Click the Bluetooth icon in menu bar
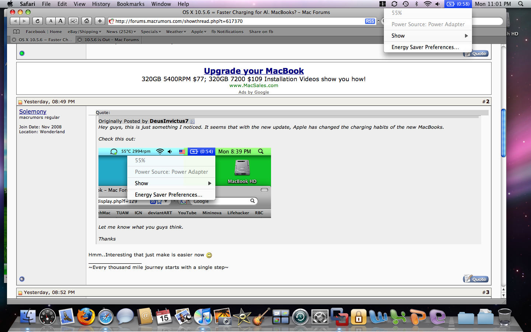Image resolution: width=531 pixels, height=332 pixels. coord(417,4)
